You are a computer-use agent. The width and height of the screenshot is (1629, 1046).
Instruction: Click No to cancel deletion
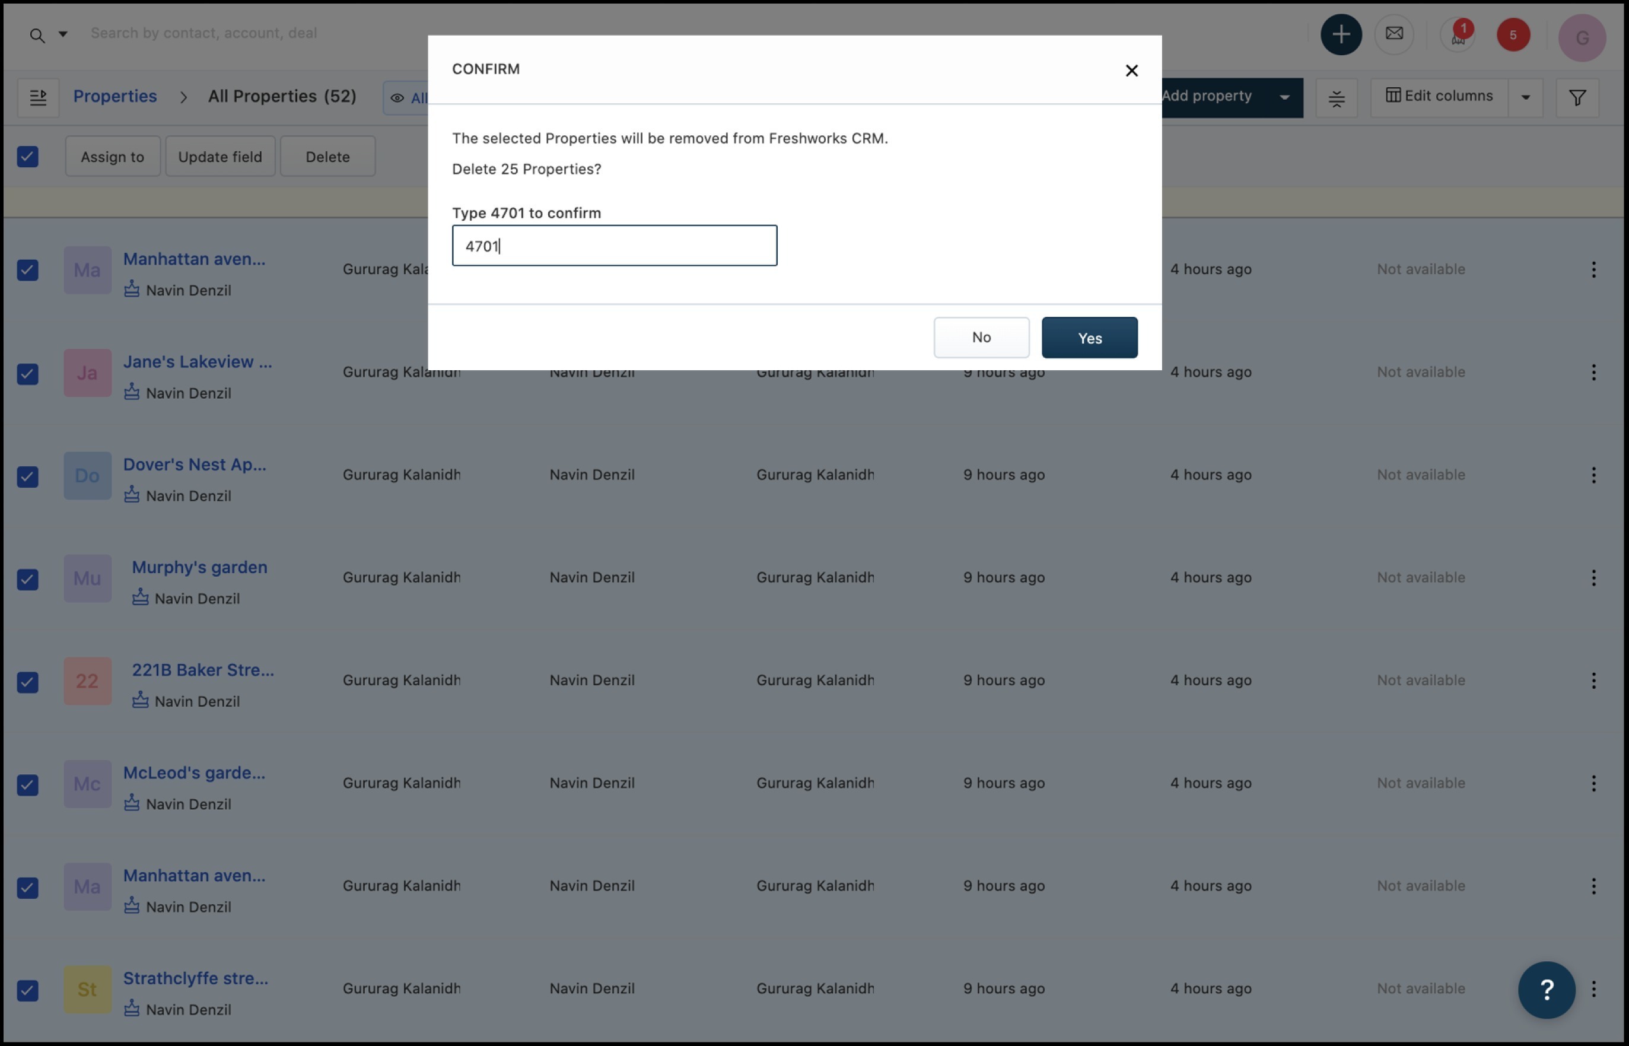981,338
